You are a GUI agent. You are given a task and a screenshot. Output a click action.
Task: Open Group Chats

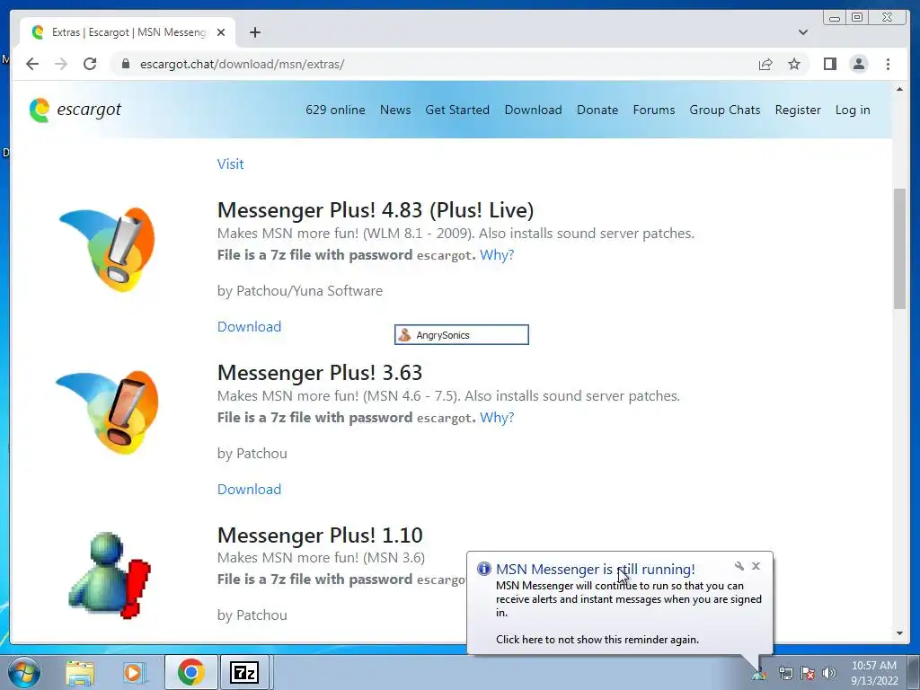pyautogui.click(x=725, y=110)
